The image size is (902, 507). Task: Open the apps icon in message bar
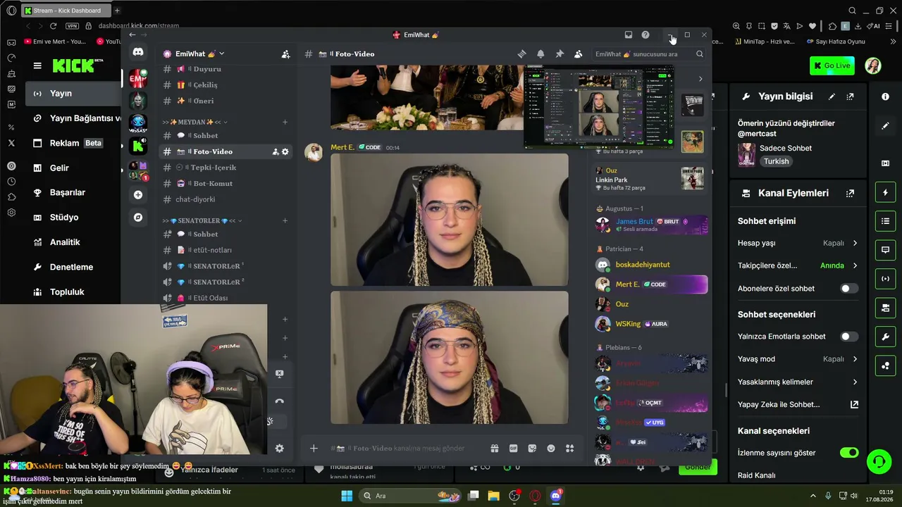click(570, 449)
